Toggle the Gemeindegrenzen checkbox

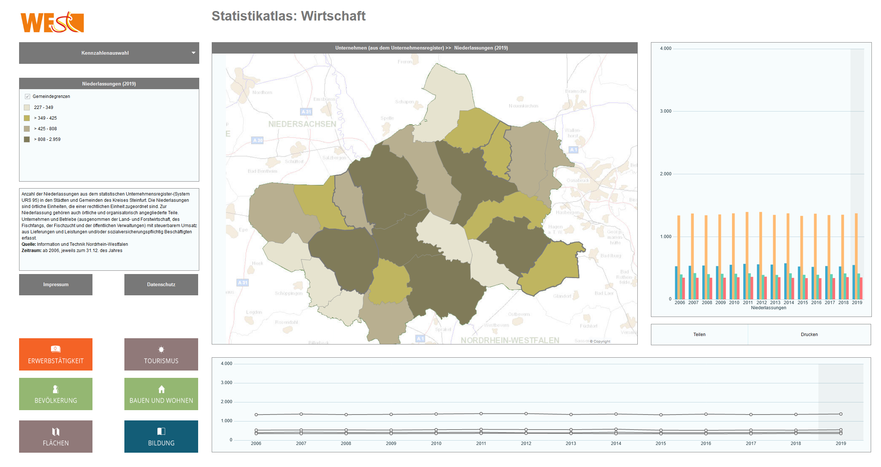[x=27, y=96]
